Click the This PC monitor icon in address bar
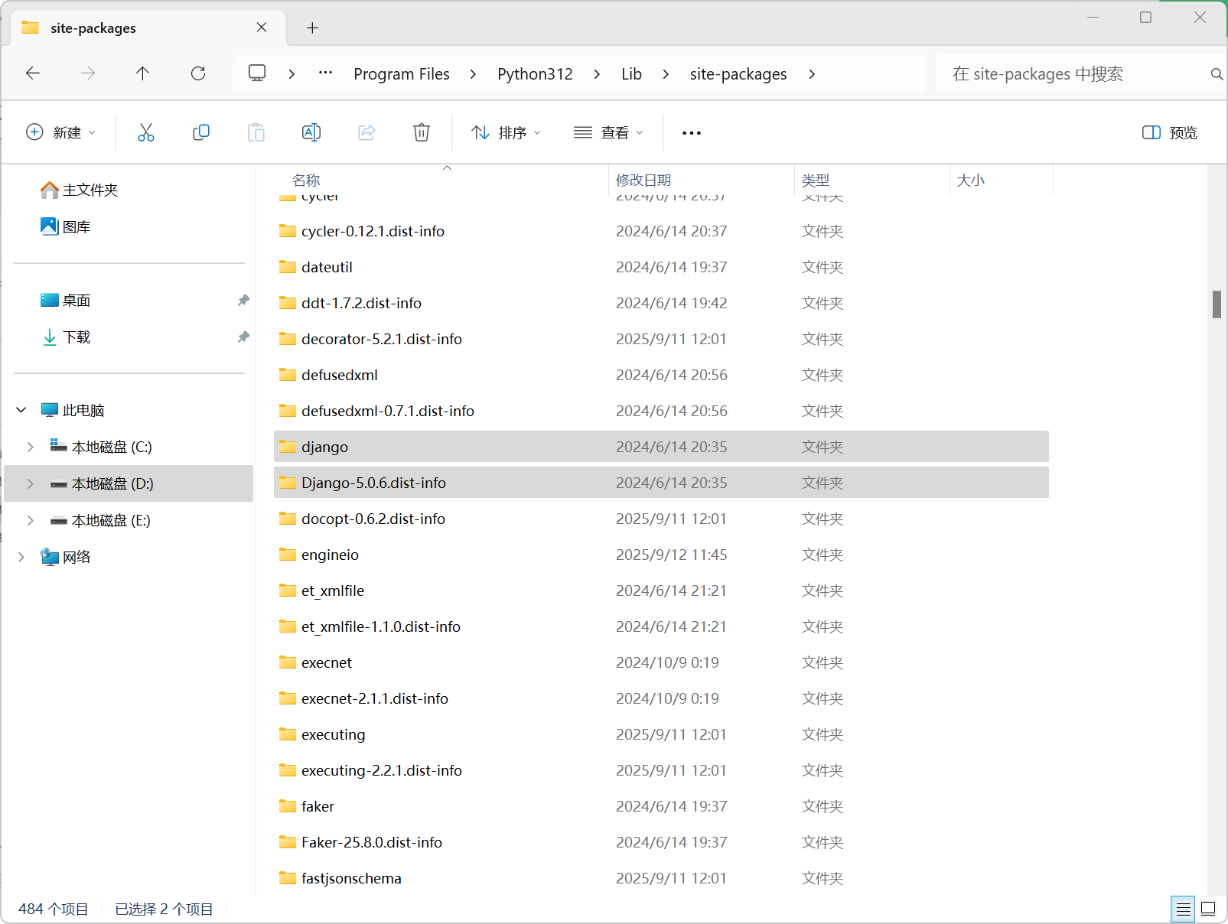 pos(257,73)
